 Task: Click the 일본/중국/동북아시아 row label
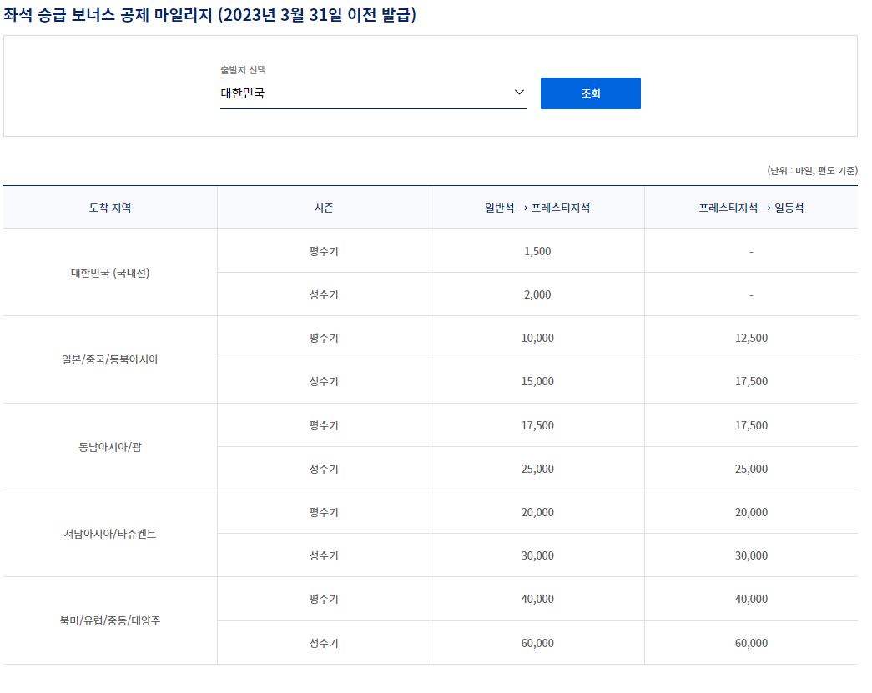click(109, 359)
